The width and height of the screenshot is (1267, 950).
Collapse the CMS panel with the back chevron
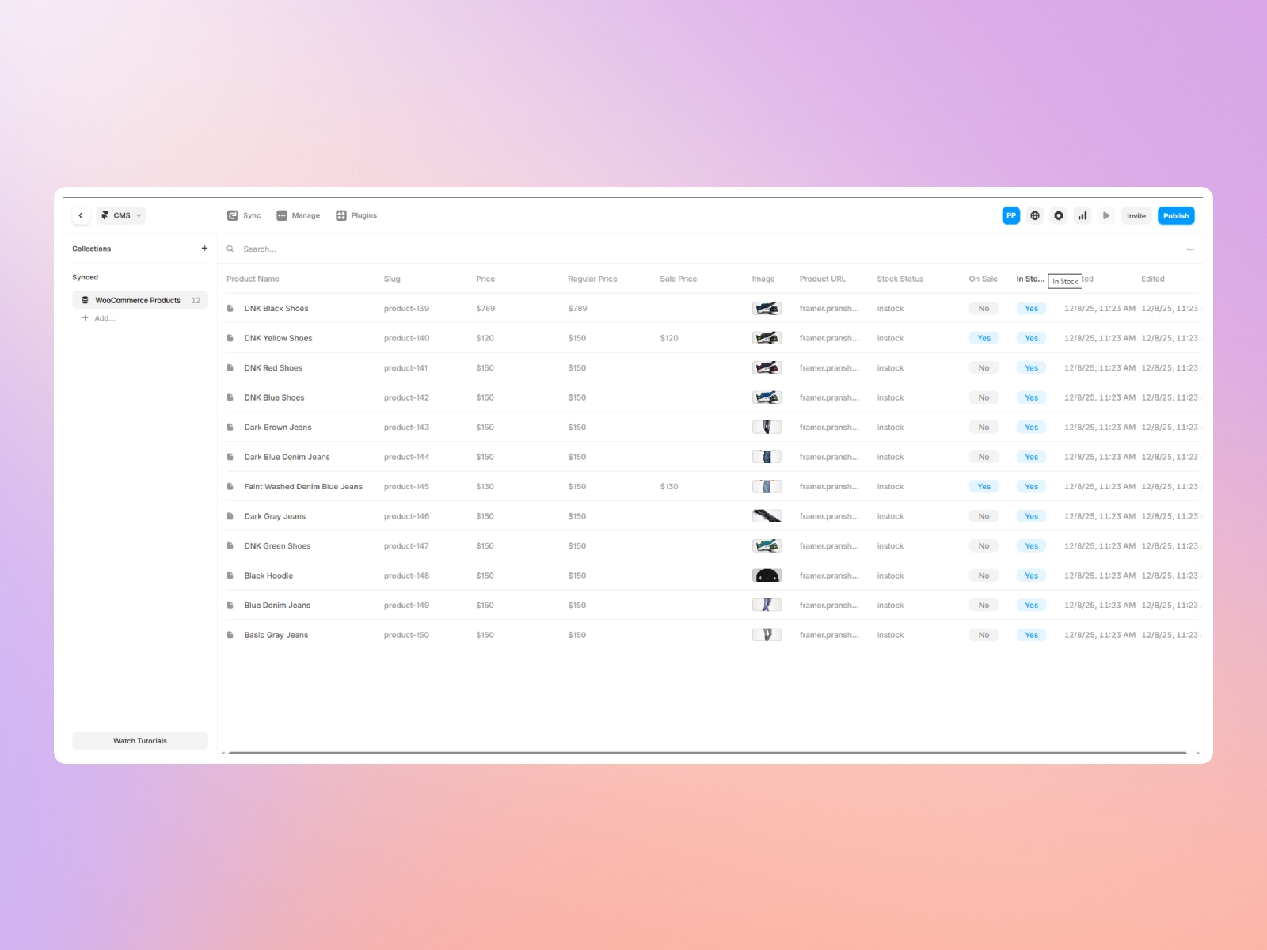coord(81,215)
